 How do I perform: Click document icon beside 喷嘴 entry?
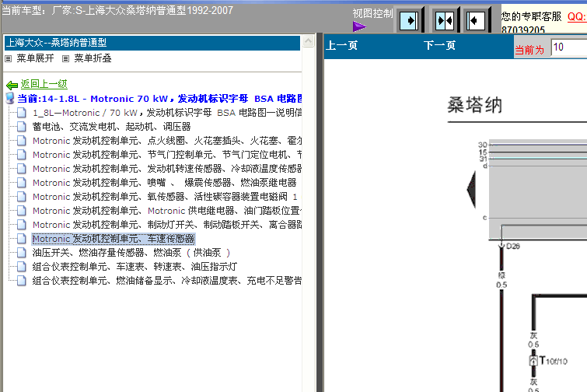[22, 183]
